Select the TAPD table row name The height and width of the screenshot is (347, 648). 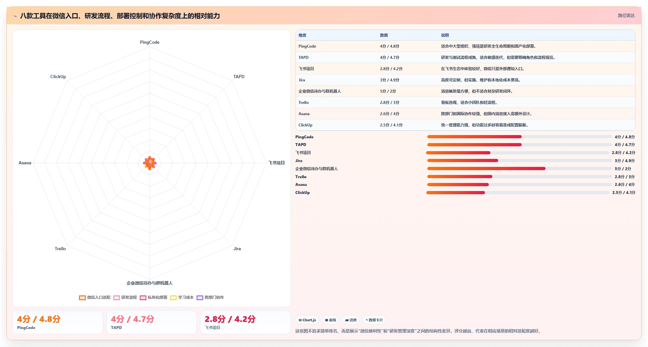click(x=303, y=58)
